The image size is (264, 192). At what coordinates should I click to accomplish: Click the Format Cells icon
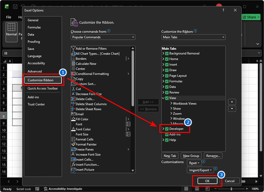point(73,139)
